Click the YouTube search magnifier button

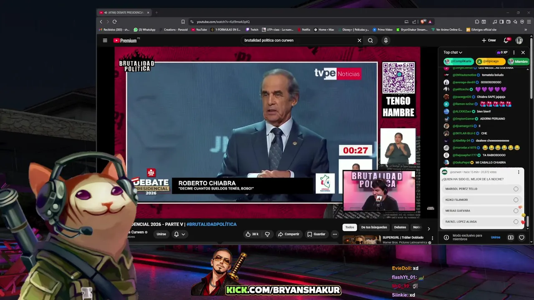370,40
